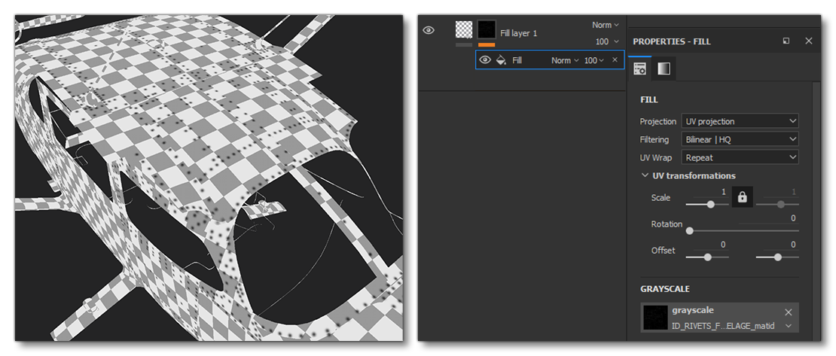
Task: Switch to the gradient material tab icon
Action: point(663,69)
